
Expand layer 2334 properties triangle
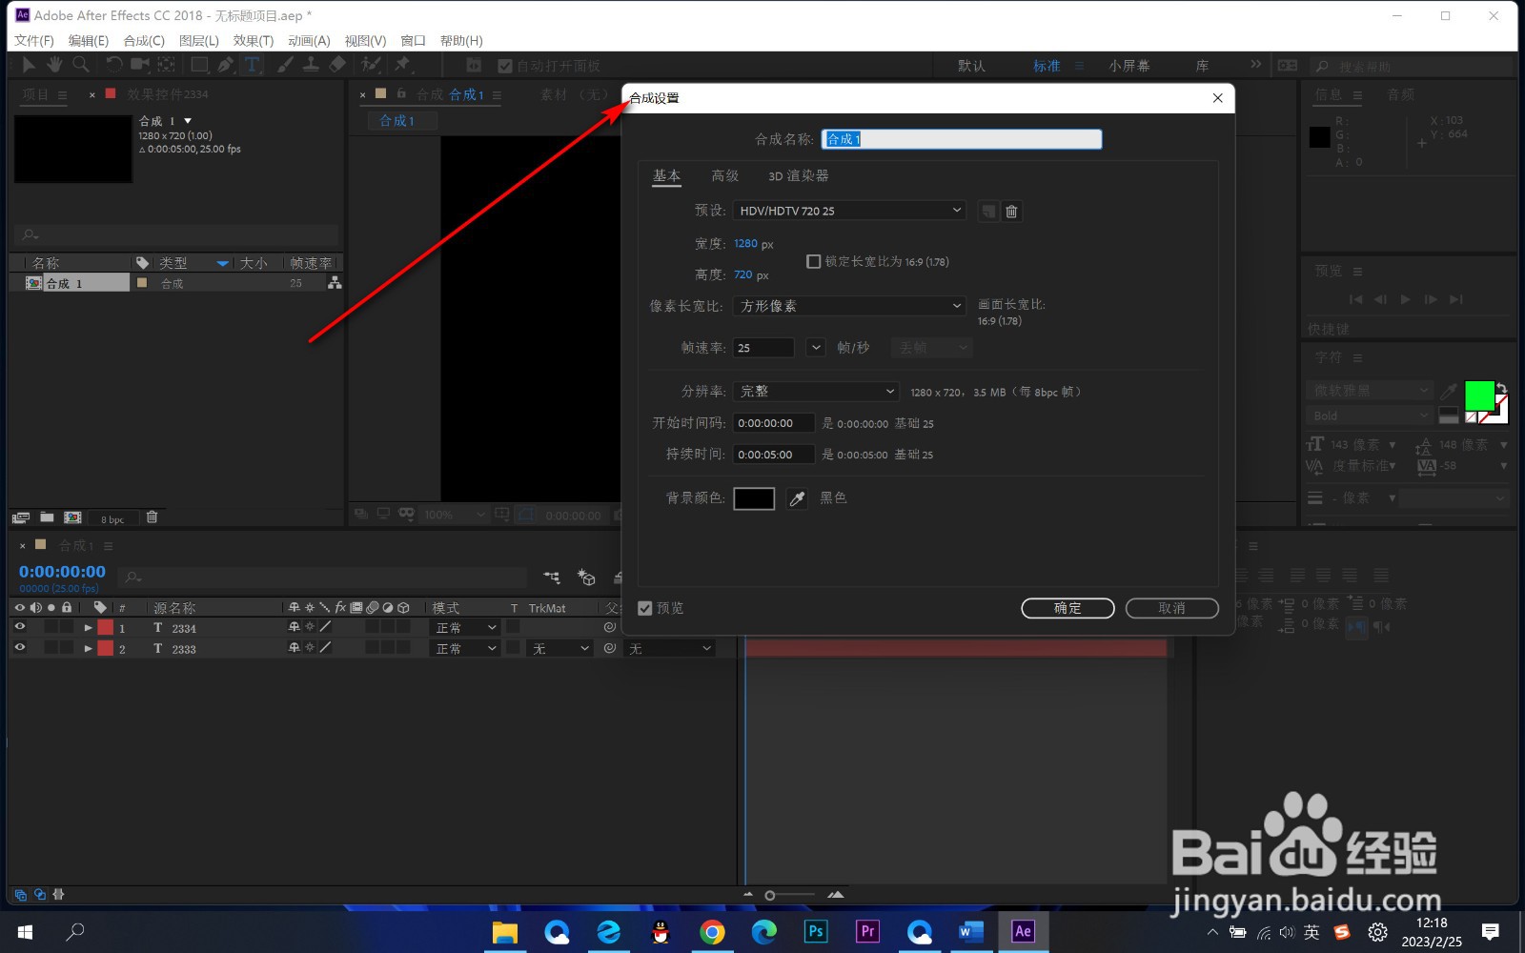pyautogui.click(x=88, y=628)
